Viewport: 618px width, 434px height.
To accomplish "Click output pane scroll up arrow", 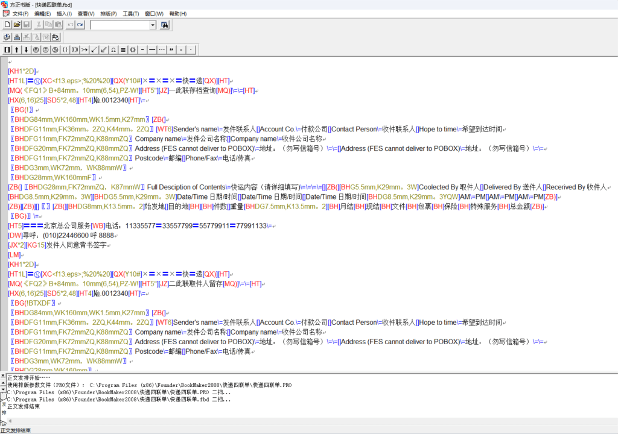I will [x=3, y=383].
